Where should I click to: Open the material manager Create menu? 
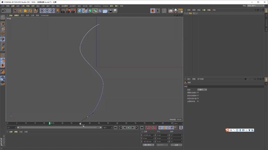(x=11, y=132)
